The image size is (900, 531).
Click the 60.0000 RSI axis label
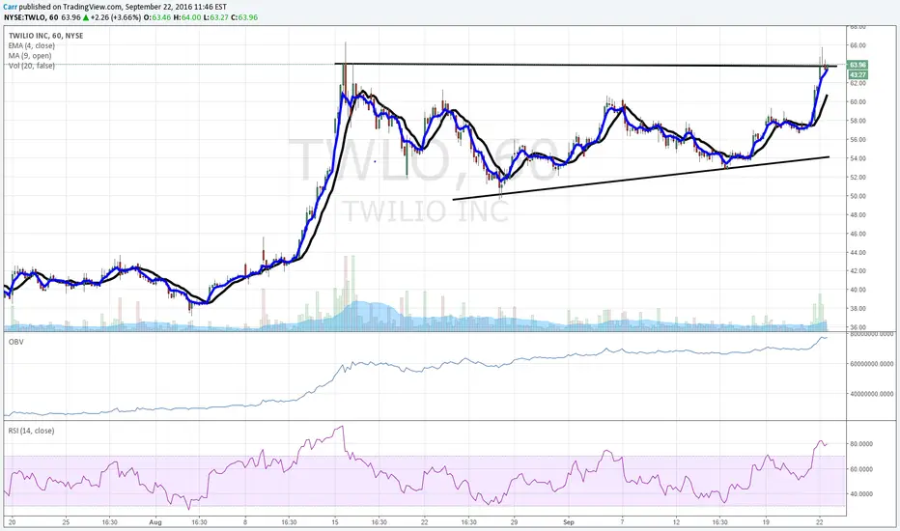[x=861, y=469]
